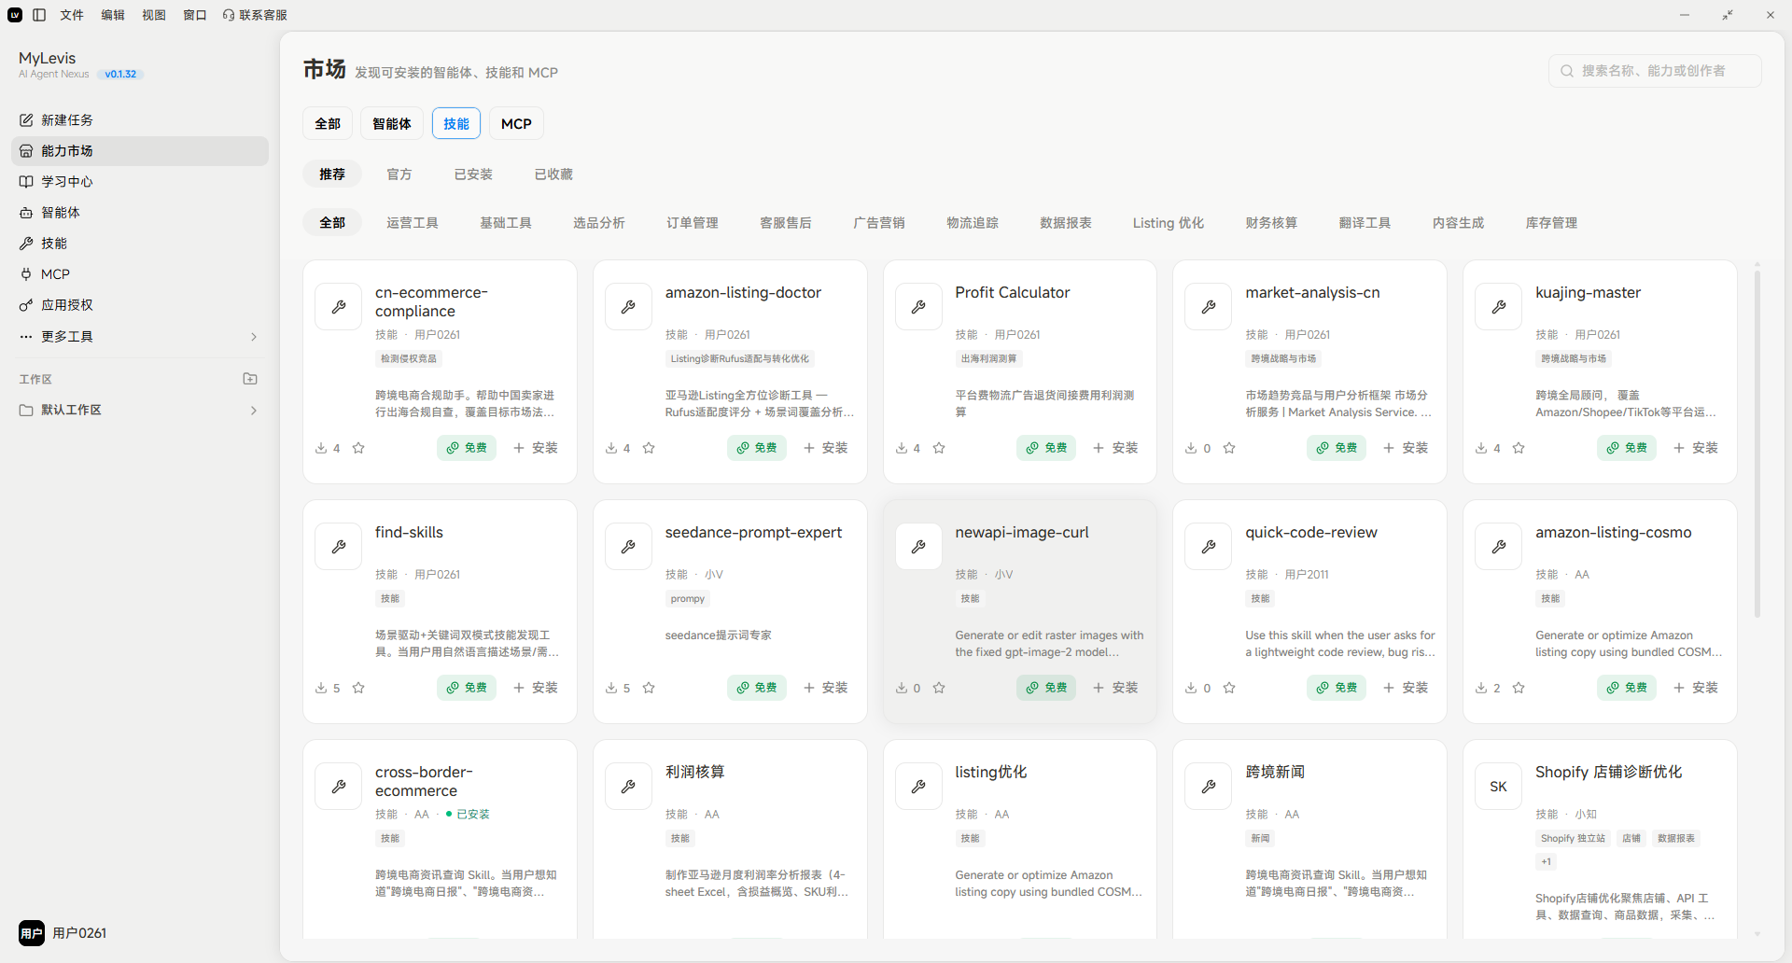
Task: Click the 利润核算 wrench icon
Action: point(628,787)
